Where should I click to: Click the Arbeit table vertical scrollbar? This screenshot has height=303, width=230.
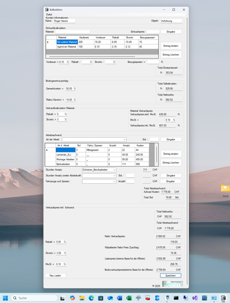[157, 155]
